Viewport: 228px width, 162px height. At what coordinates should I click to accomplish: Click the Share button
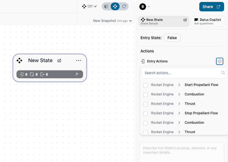click(x=212, y=7)
